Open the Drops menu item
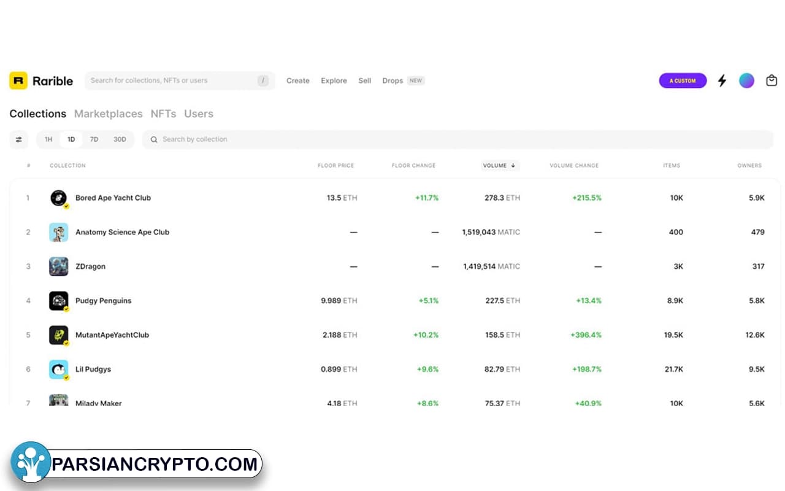The image size is (785, 491). point(392,80)
